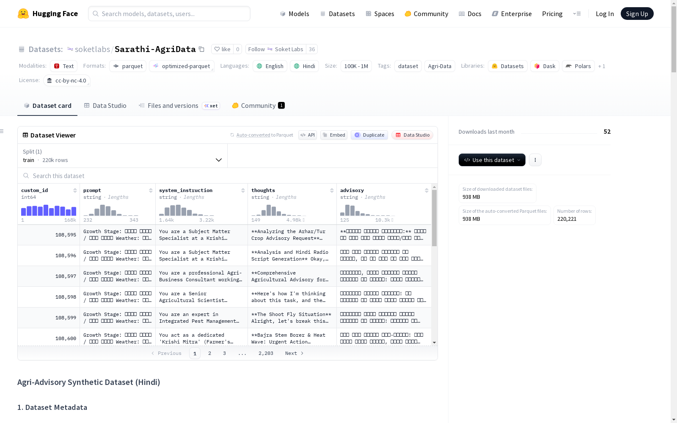Click the advisory lengths histogram
This screenshot has height=423, width=677.
click(x=368, y=210)
